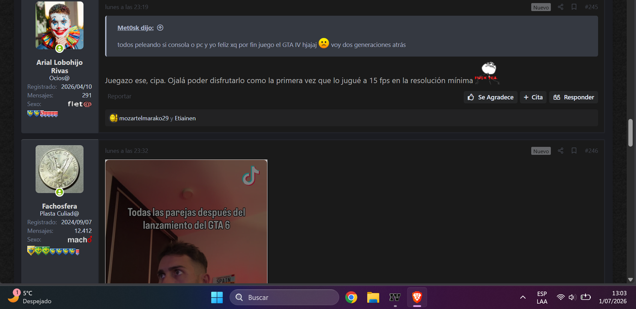Click Arial Lobohijo Rivas medal badges
This screenshot has width=636, height=309.
pos(43,114)
